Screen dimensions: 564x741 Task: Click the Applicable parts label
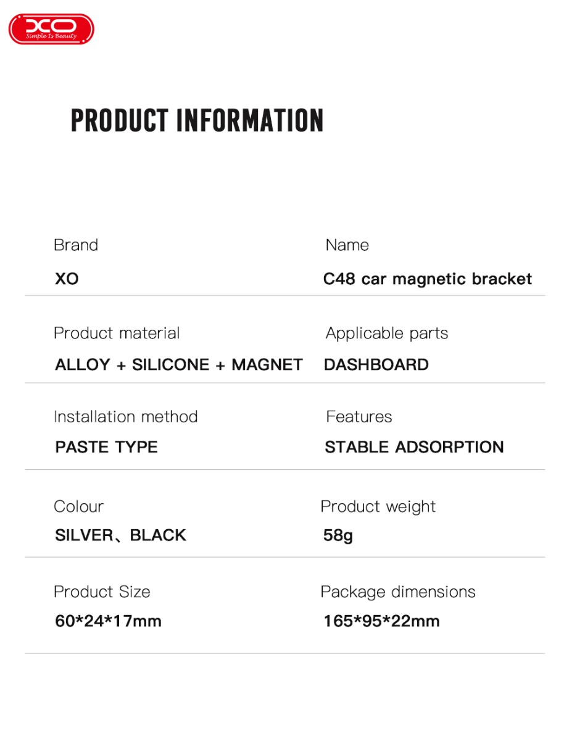click(x=386, y=333)
